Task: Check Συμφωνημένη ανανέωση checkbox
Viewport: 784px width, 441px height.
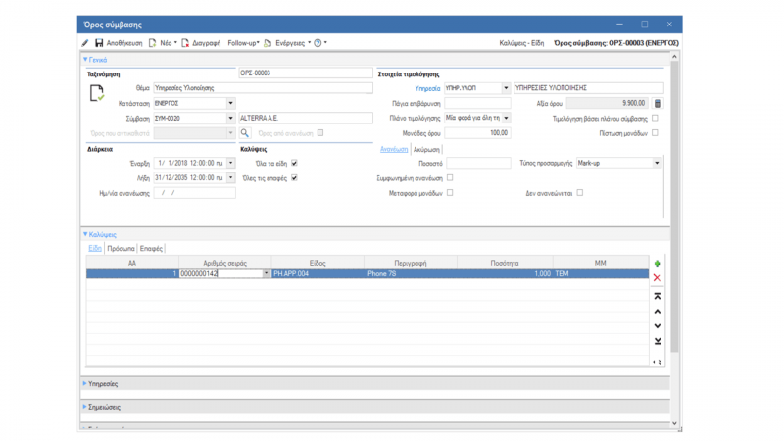Action: [x=450, y=177]
